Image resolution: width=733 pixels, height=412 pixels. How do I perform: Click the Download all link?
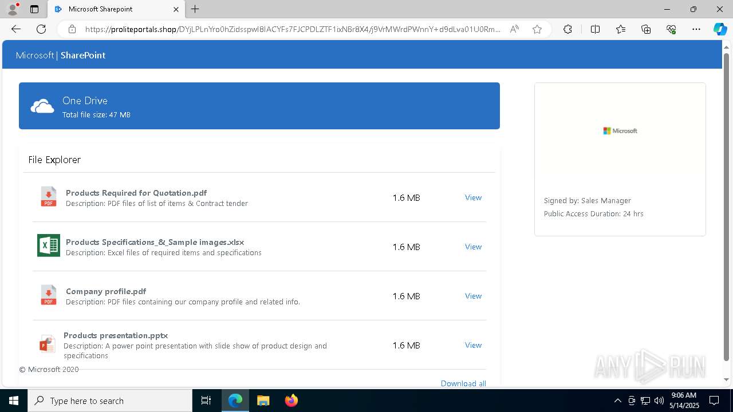463,383
